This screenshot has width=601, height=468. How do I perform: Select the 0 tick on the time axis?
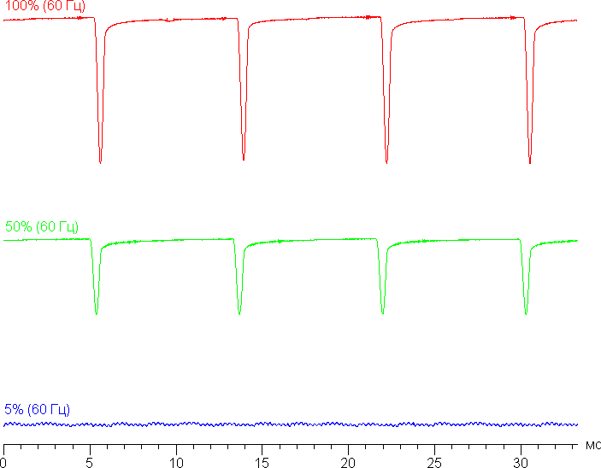click(3, 462)
